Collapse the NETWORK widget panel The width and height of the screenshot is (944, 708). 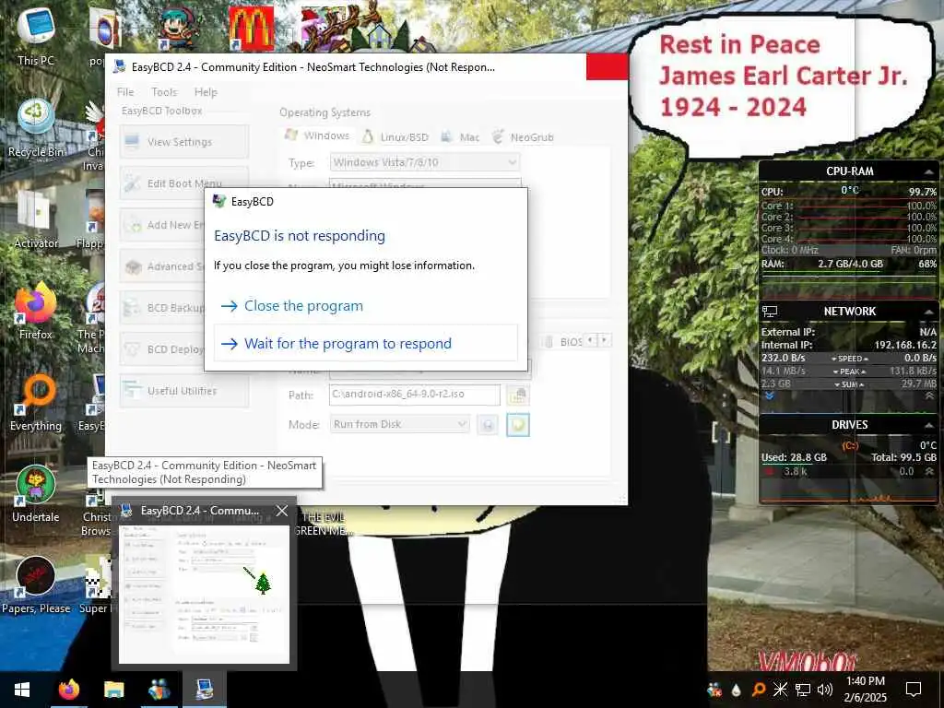(929, 312)
